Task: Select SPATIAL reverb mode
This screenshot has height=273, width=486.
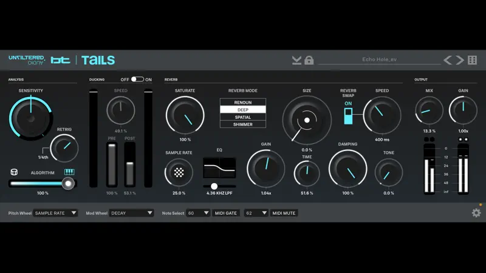Action: pyautogui.click(x=242, y=117)
